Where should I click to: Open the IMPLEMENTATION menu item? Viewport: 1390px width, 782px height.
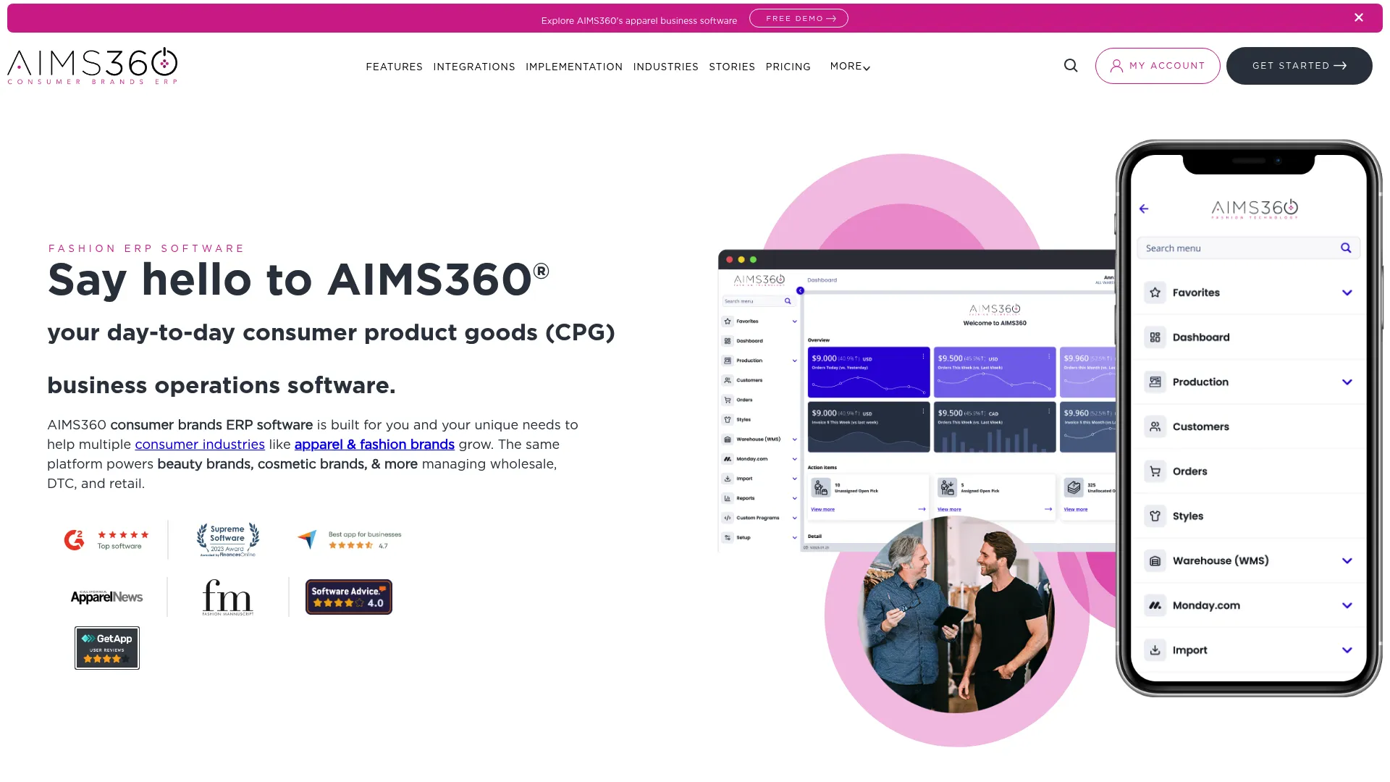click(574, 67)
